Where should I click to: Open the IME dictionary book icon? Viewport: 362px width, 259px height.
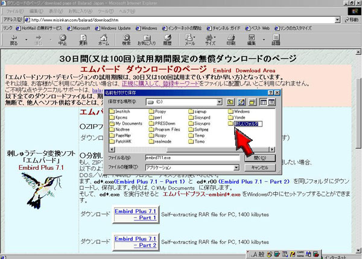tap(277, 254)
